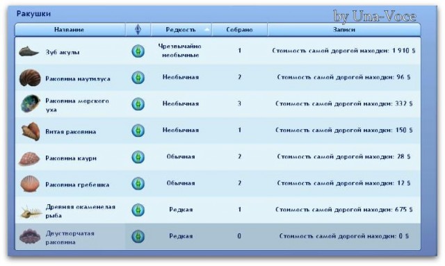The height and width of the screenshot is (266, 445).
Task: Select the Древняя окаменелая рыба entry
Action: tap(81, 211)
